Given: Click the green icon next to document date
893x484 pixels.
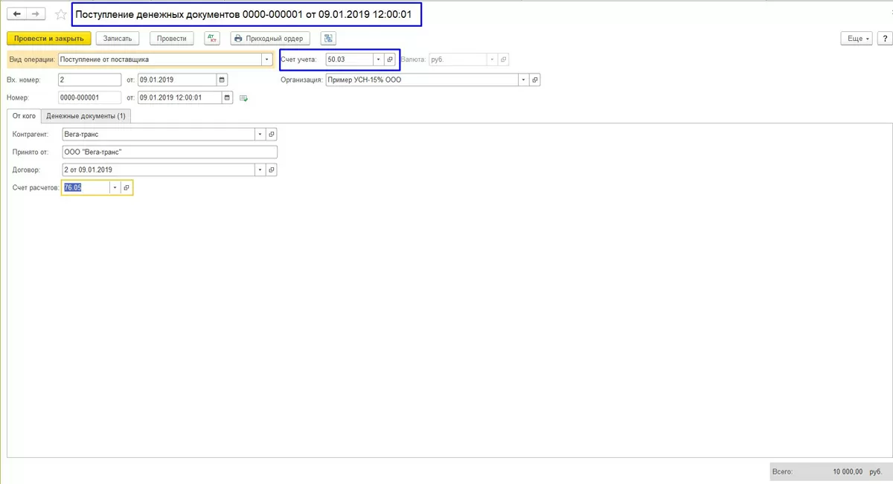Looking at the screenshot, I should point(243,97).
